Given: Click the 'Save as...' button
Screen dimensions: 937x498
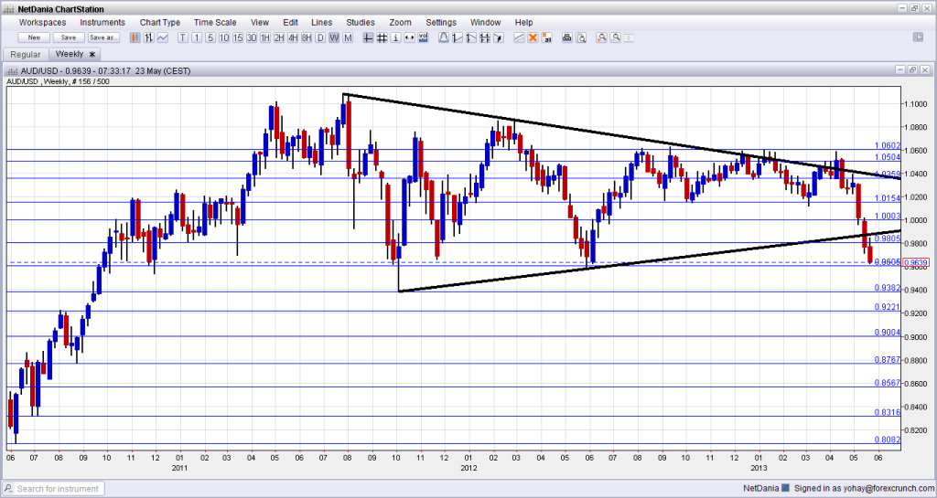Looking at the screenshot, I should coord(103,37).
